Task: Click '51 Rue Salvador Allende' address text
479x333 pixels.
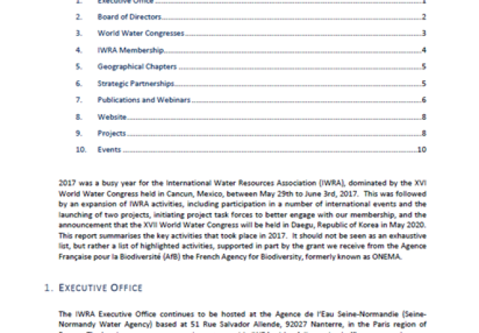Action: (236, 324)
